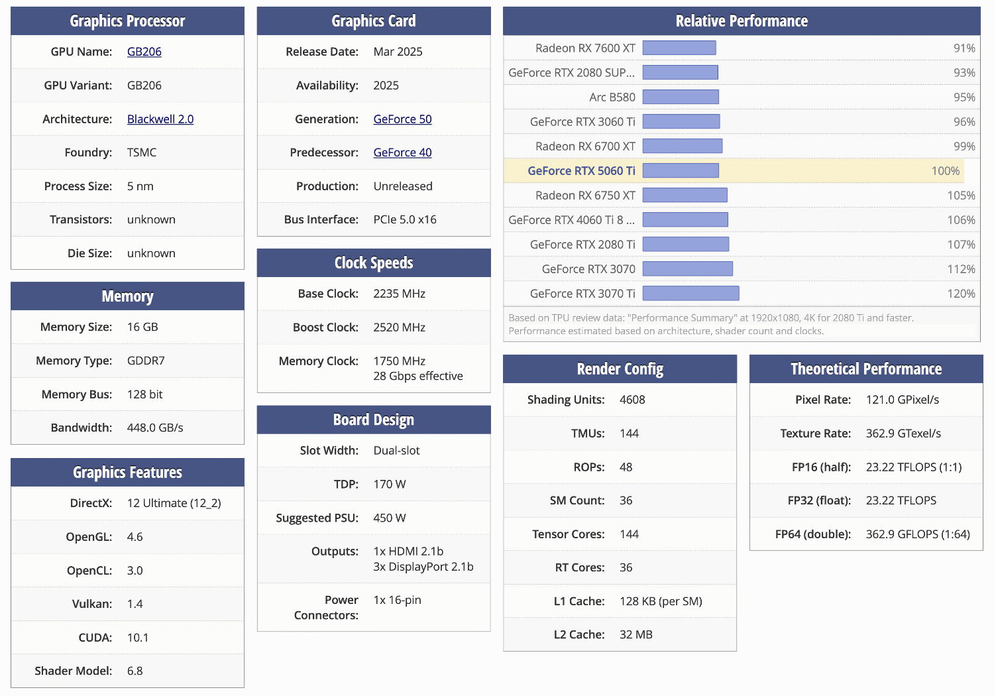
Task: Select the Arc B580 row label
Action: (x=612, y=97)
